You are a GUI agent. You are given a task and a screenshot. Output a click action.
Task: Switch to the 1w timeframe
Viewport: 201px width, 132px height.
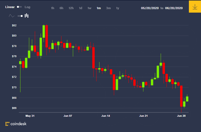(x=89, y=8)
